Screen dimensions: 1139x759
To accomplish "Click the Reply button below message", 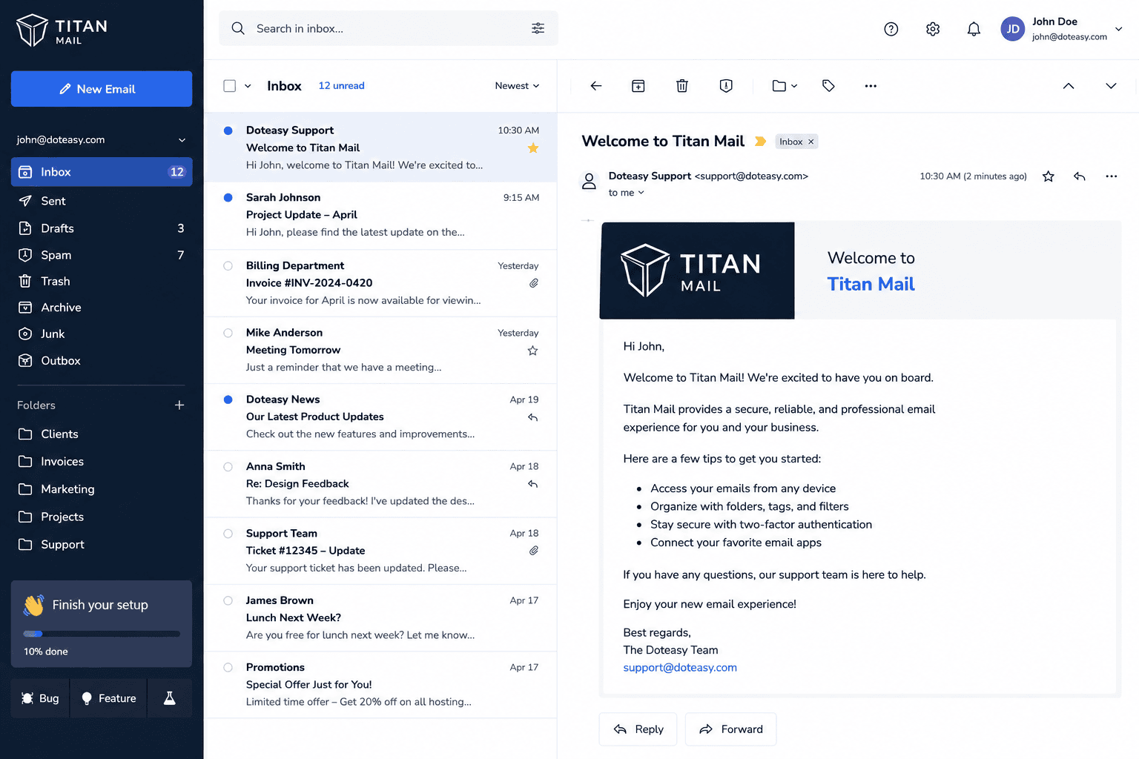I will pyautogui.click(x=638, y=729).
